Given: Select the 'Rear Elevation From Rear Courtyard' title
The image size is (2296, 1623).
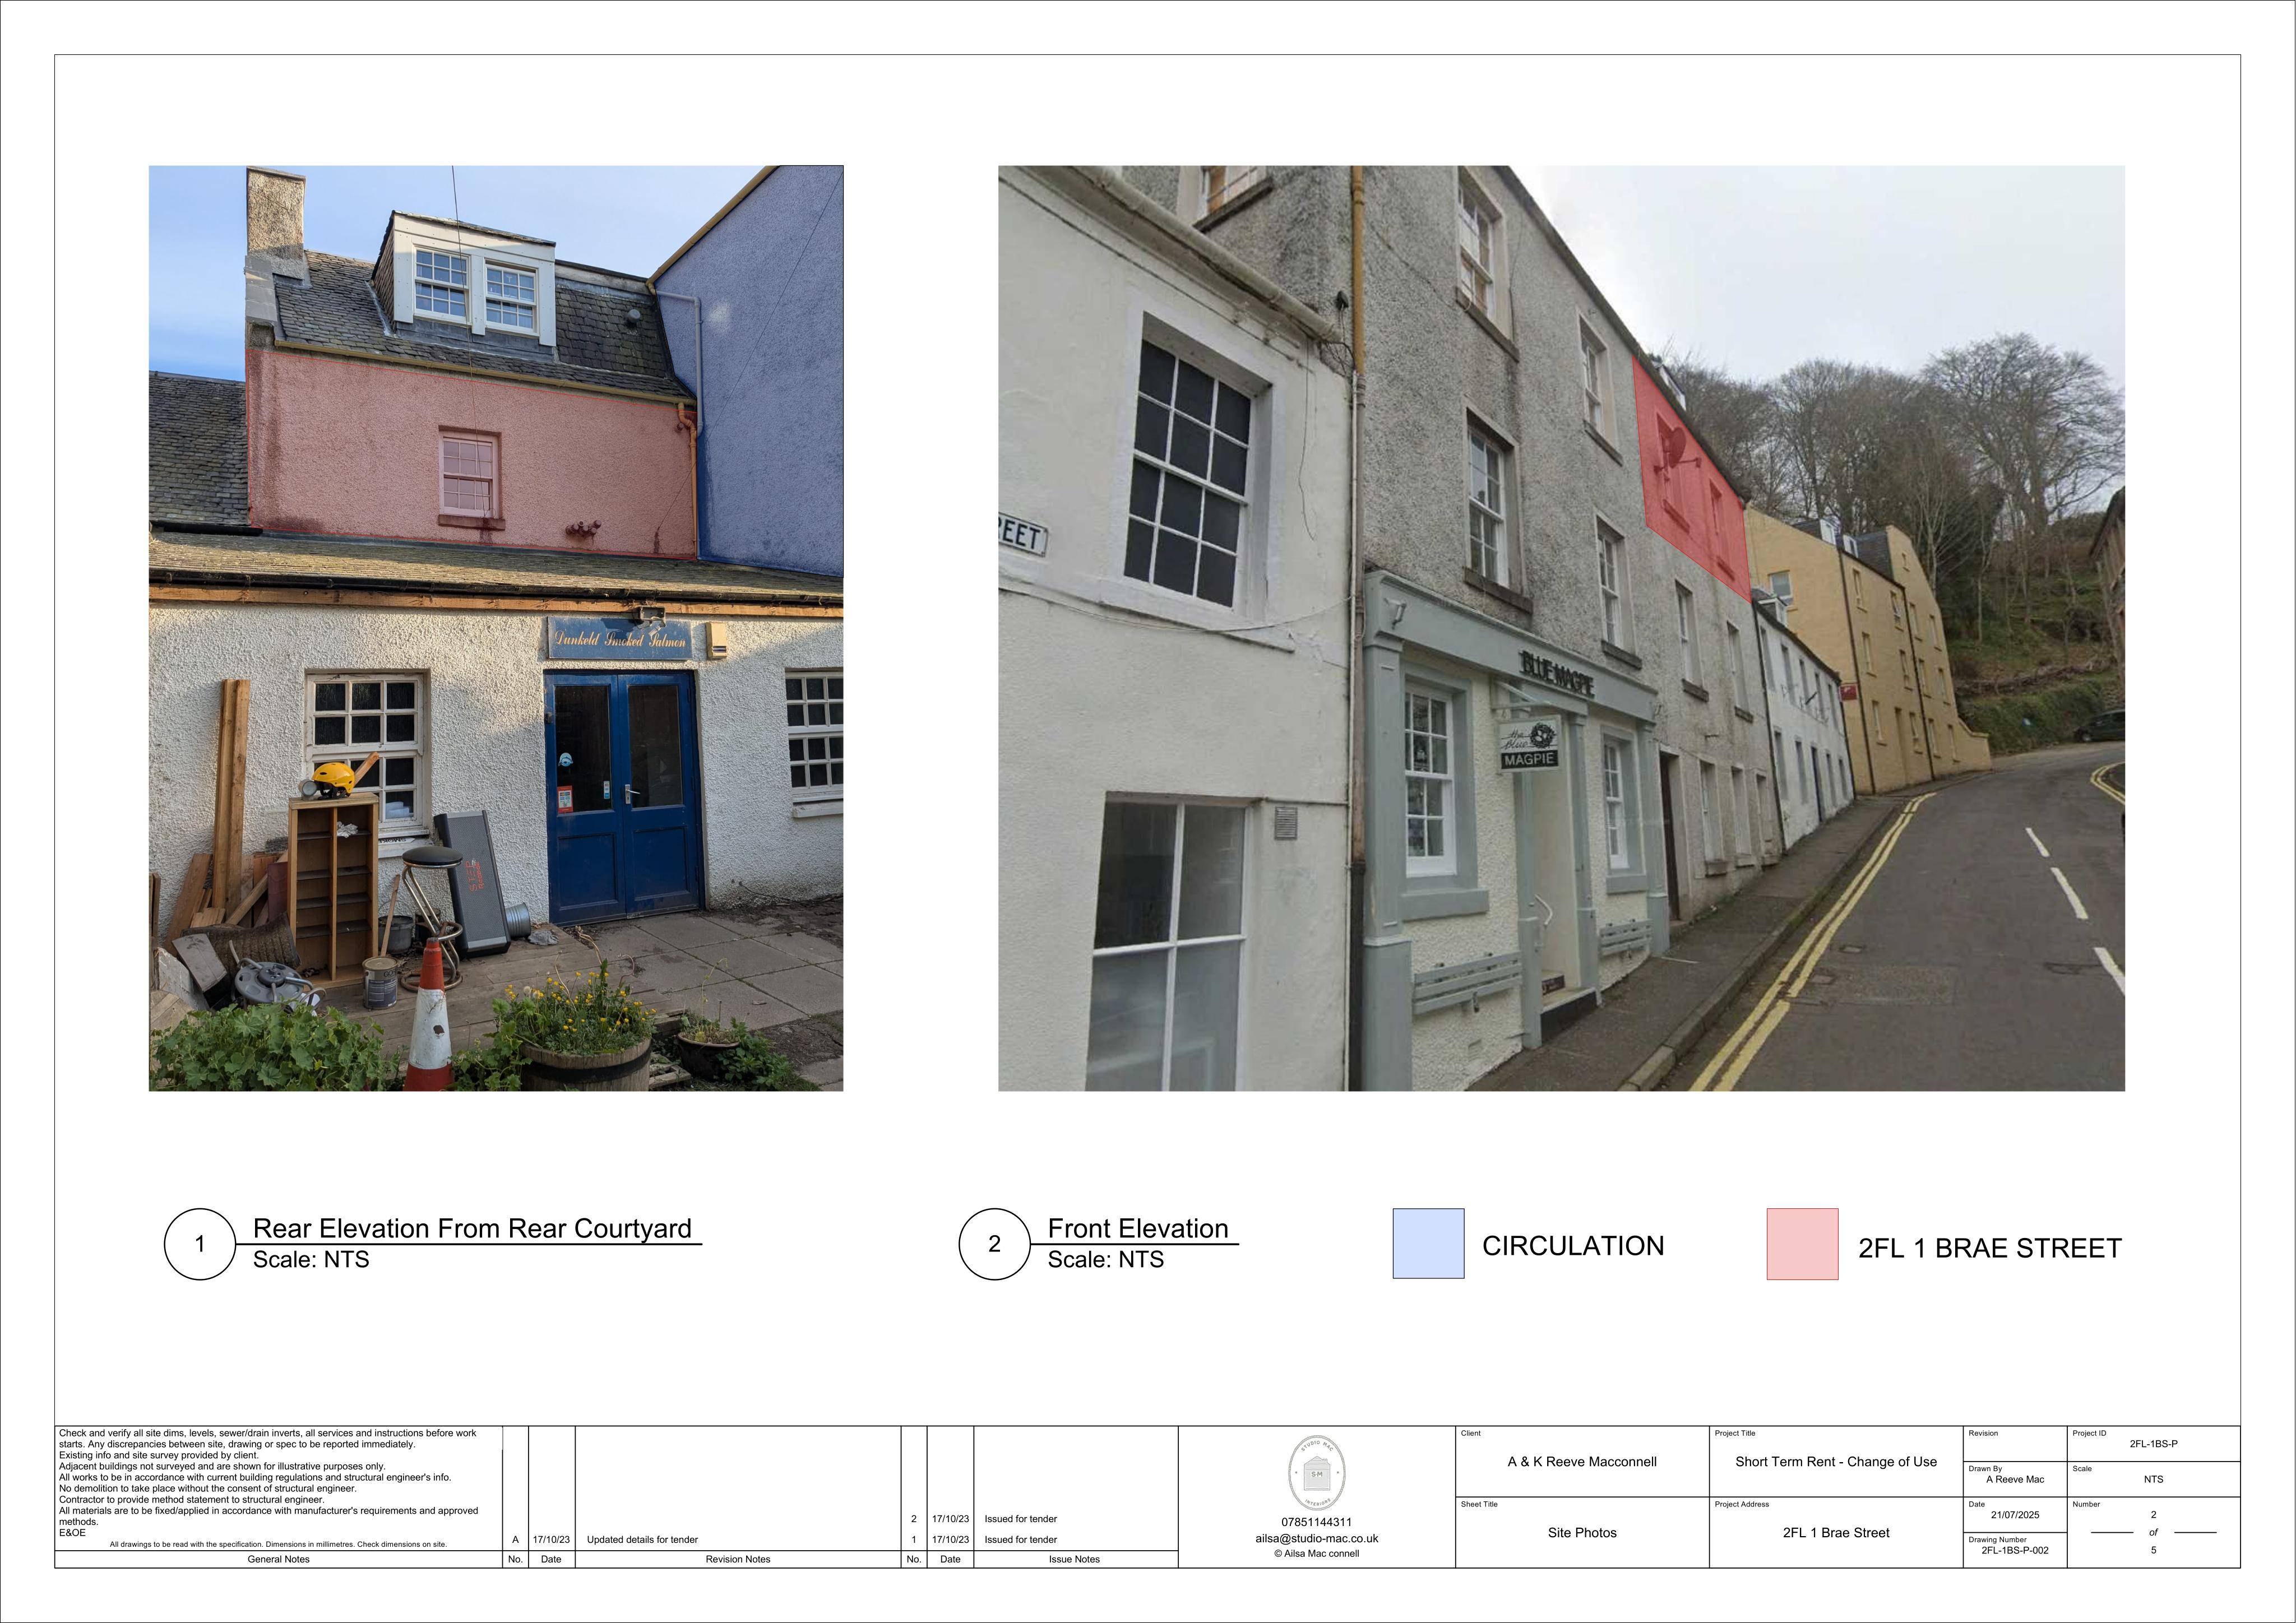Looking at the screenshot, I should [x=472, y=1228].
